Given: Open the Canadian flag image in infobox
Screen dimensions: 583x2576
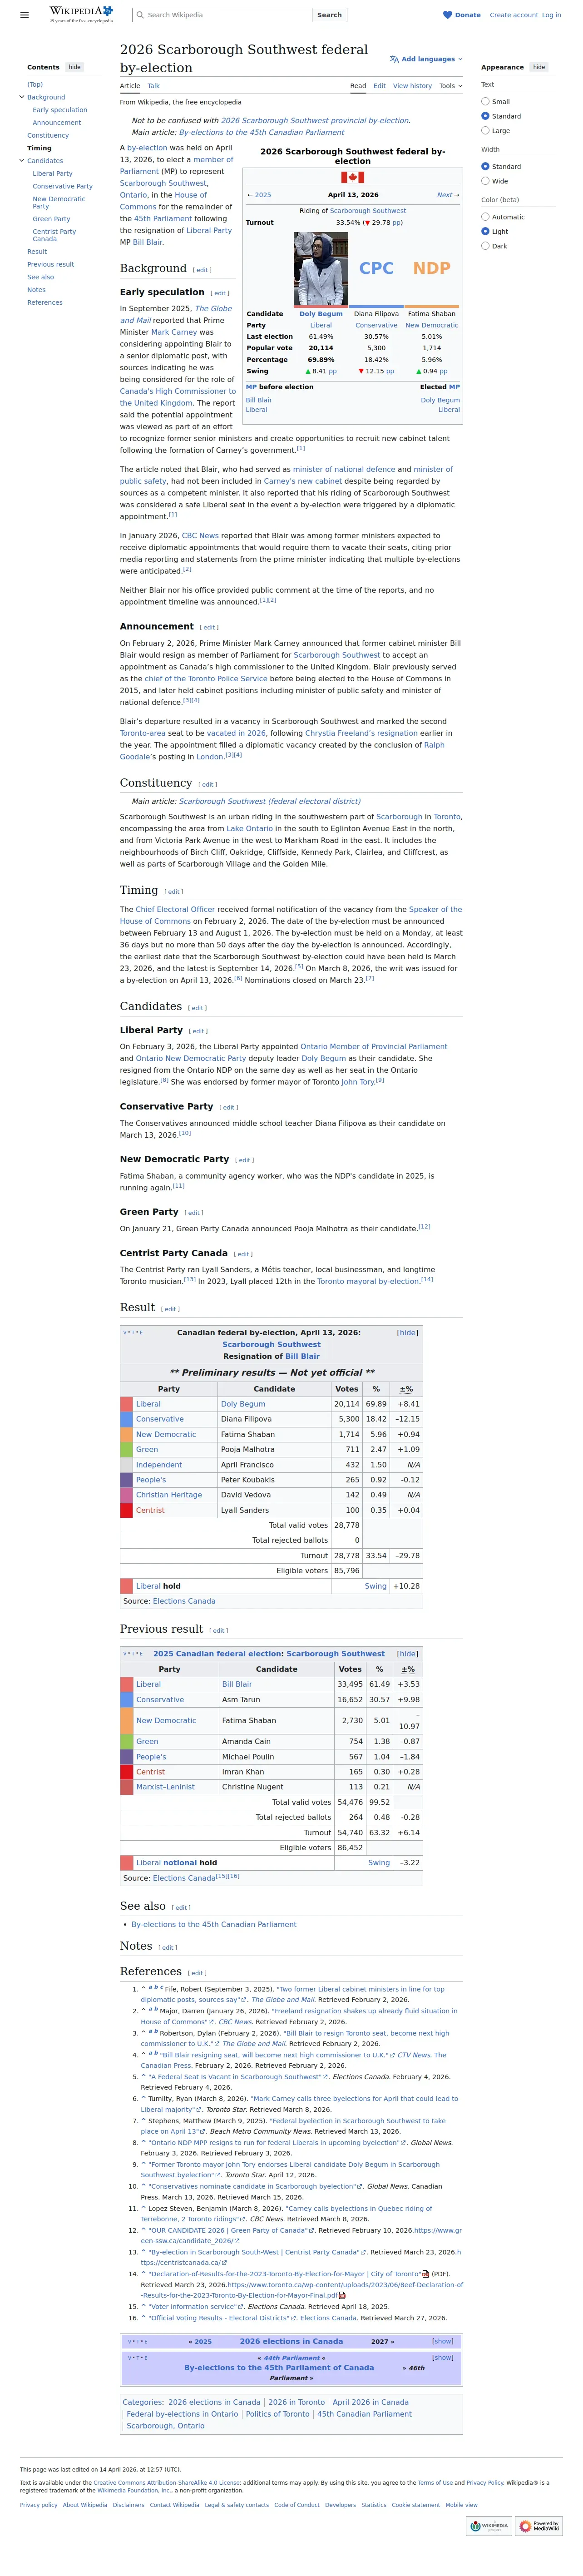Looking at the screenshot, I should [352, 177].
